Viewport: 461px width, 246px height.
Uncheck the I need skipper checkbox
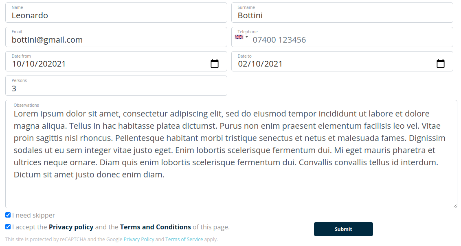pos(8,215)
